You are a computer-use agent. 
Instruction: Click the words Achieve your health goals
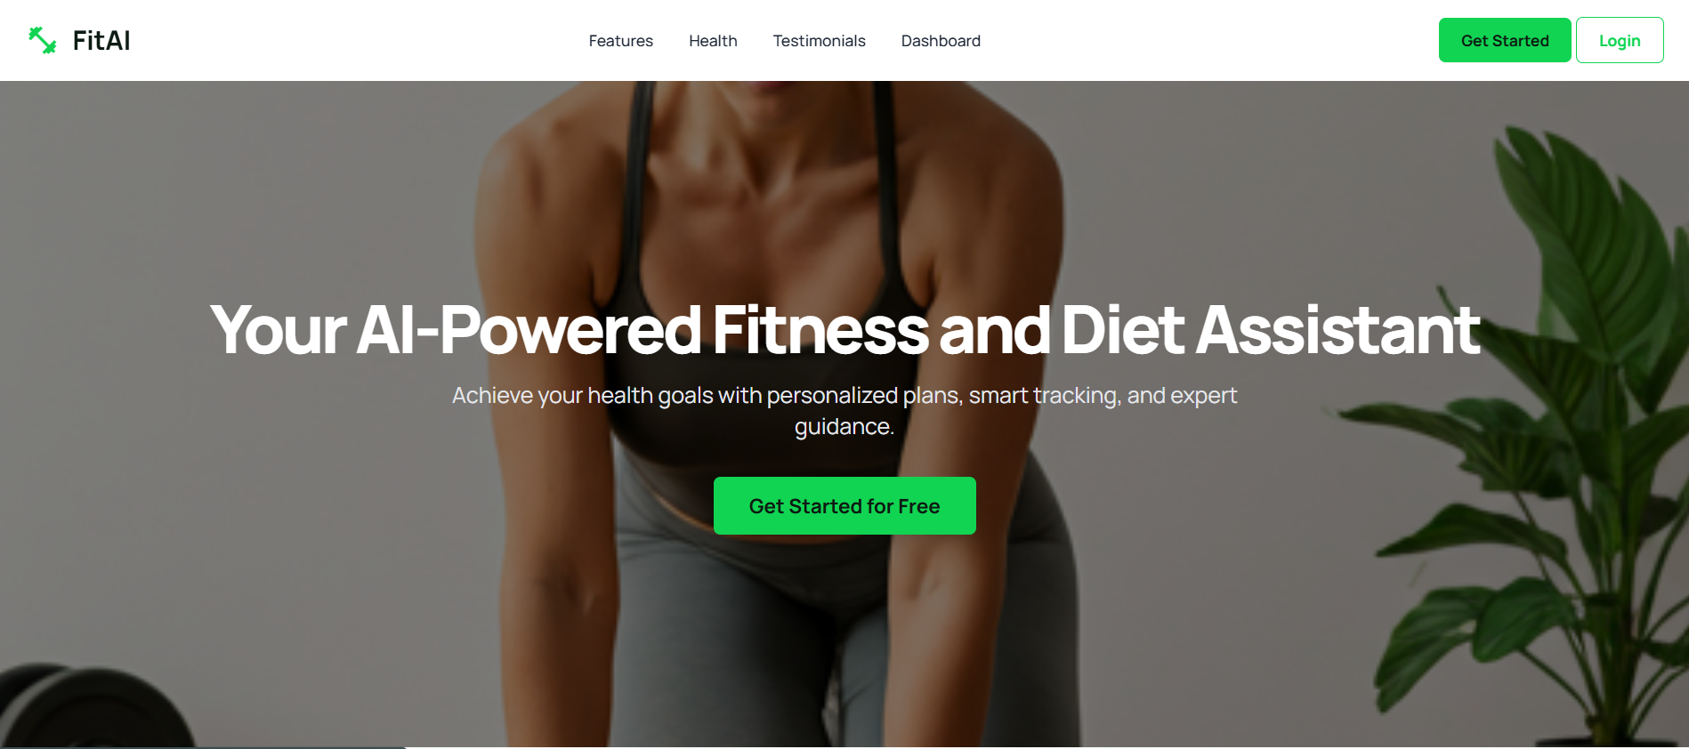(x=582, y=395)
